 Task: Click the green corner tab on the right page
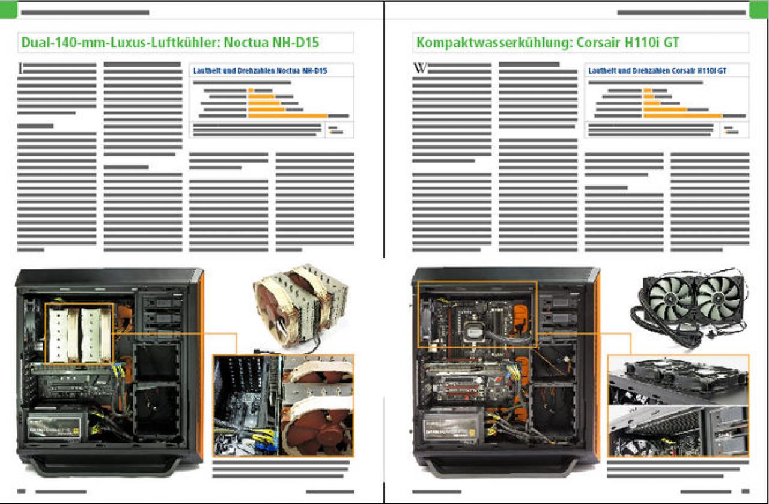pyautogui.click(x=759, y=10)
